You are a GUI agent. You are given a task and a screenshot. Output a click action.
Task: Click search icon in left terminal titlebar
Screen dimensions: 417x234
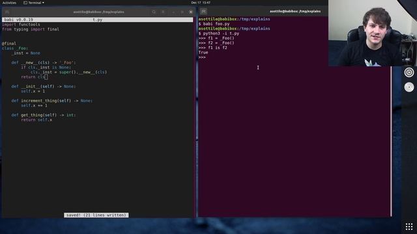154,12
